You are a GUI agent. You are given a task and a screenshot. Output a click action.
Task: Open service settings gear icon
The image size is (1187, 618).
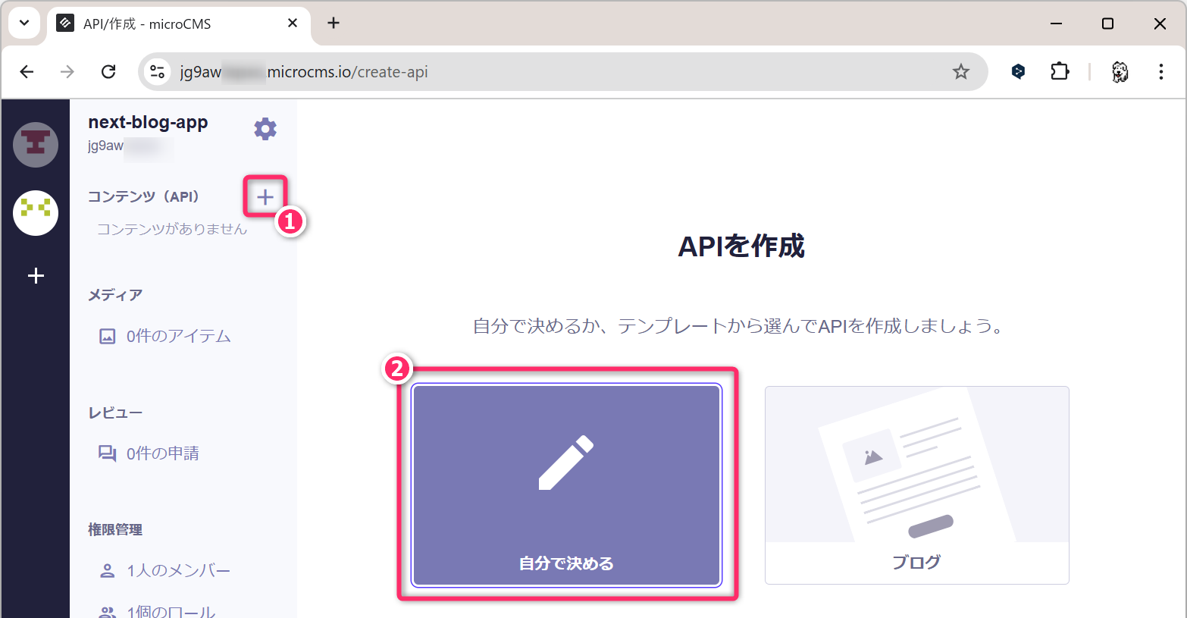tap(265, 129)
